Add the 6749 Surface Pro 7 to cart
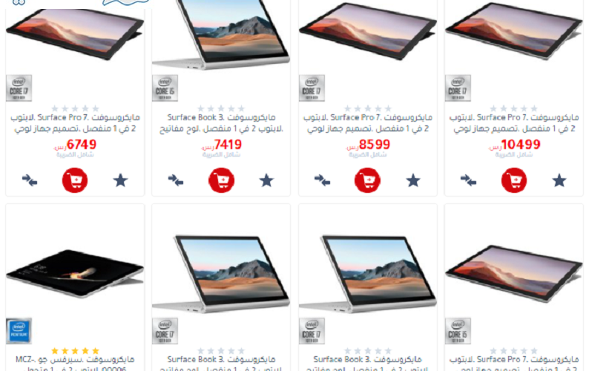589x371 pixels. (75, 180)
